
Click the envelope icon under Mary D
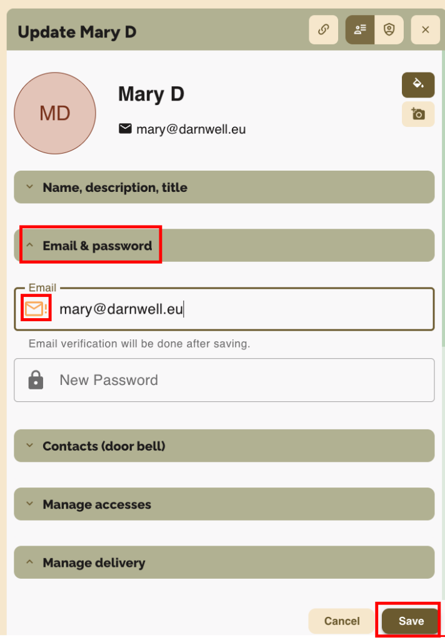point(125,129)
